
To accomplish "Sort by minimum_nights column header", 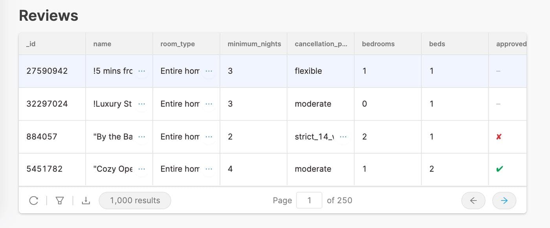I will click(254, 44).
